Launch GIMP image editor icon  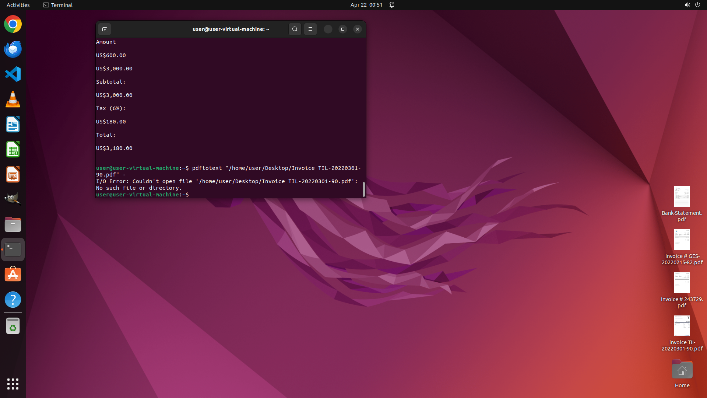(x=13, y=199)
